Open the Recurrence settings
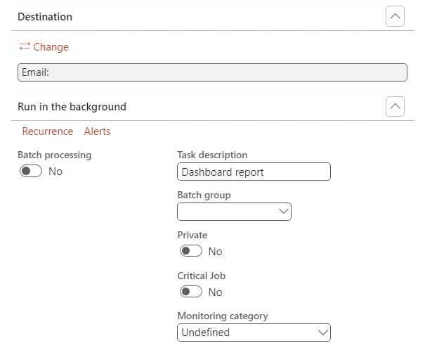 48,131
